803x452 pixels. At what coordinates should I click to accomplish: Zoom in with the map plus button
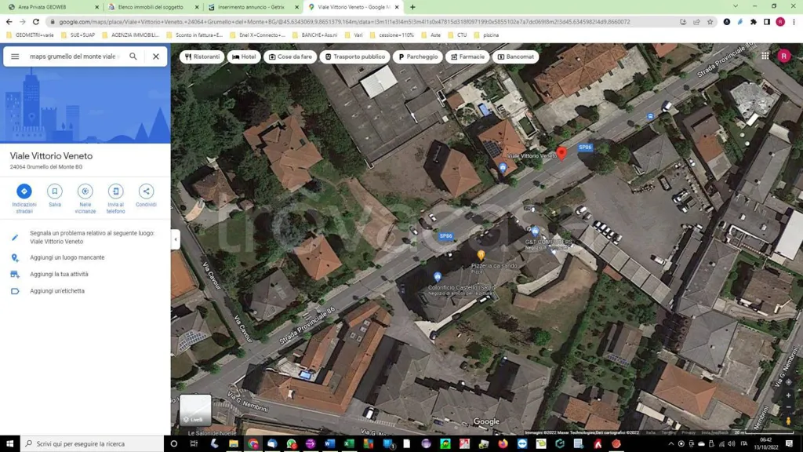click(788, 395)
